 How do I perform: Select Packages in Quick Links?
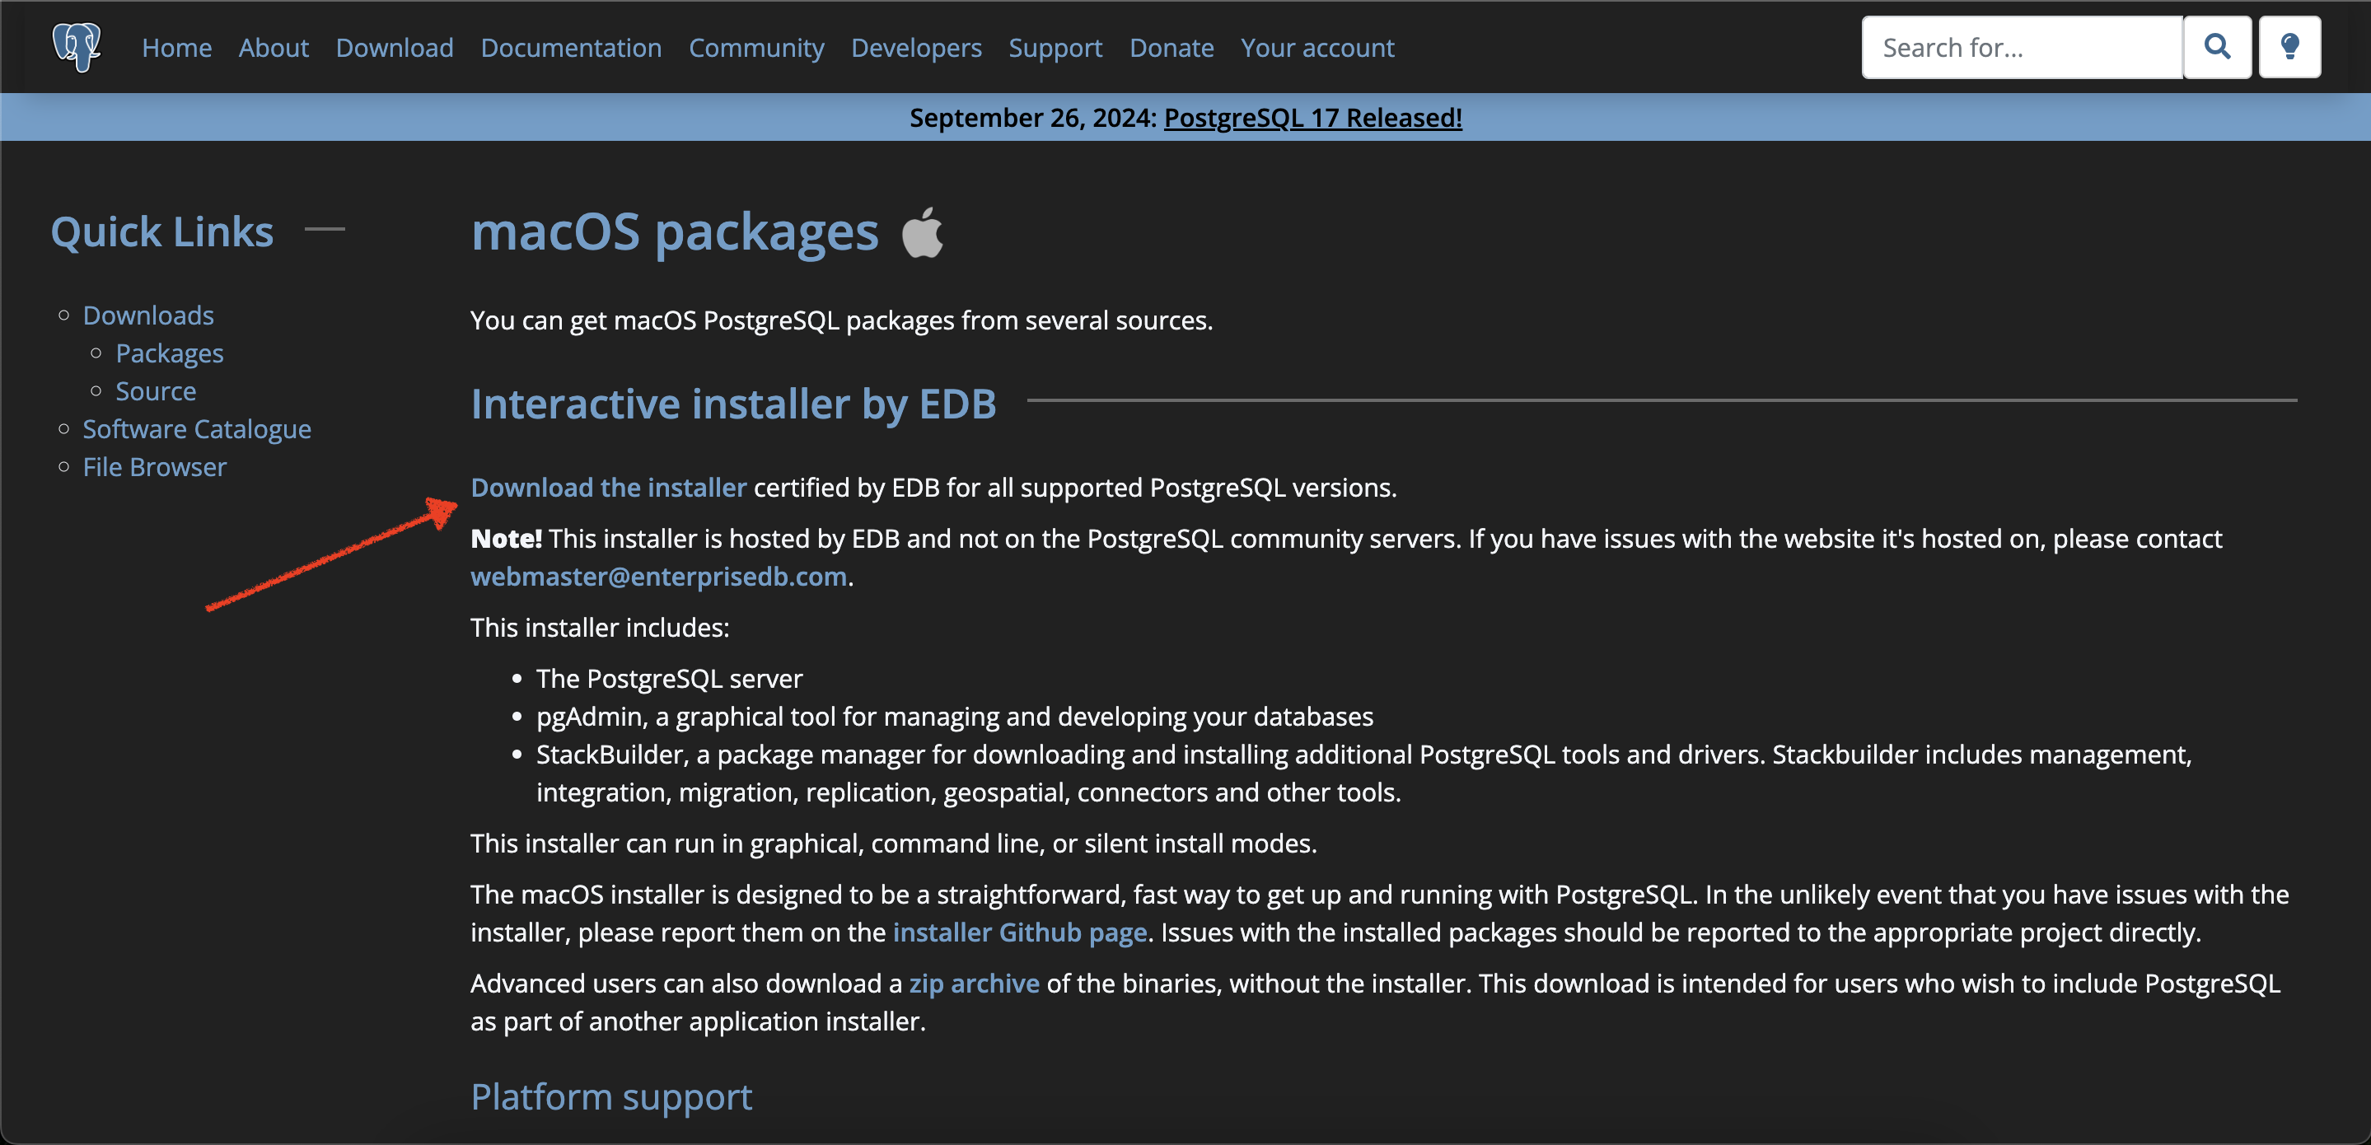point(170,353)
